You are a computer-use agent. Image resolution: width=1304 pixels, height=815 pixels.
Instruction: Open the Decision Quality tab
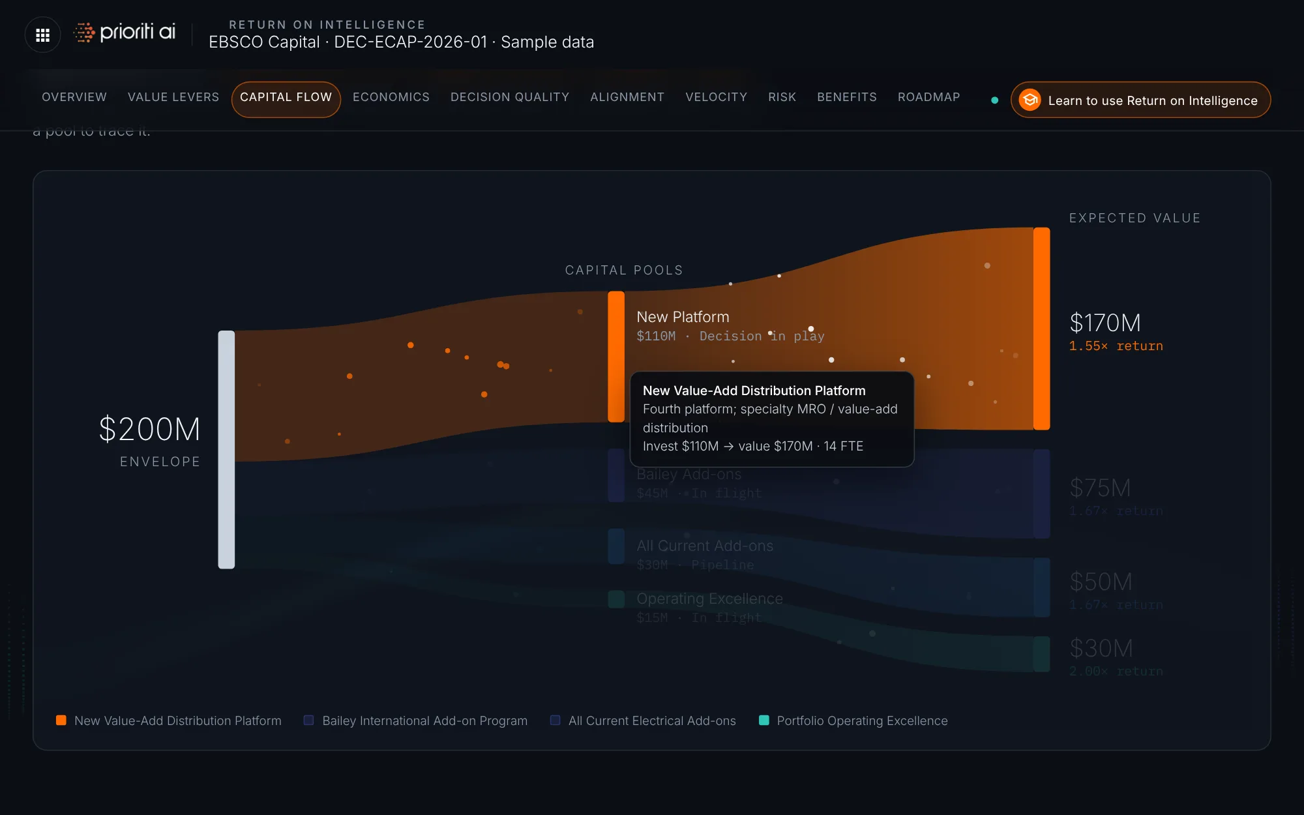tap(510, 97)
